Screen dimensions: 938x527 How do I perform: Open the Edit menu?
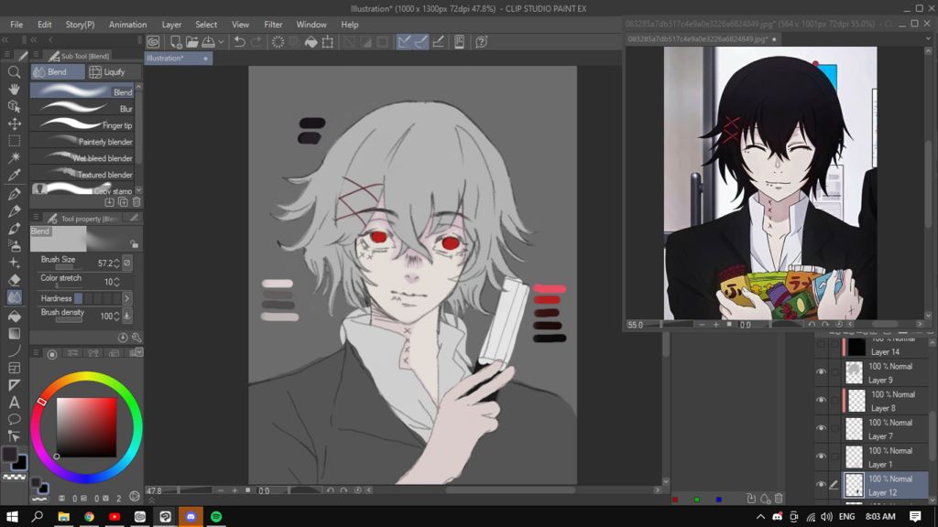tap(44, 25)
